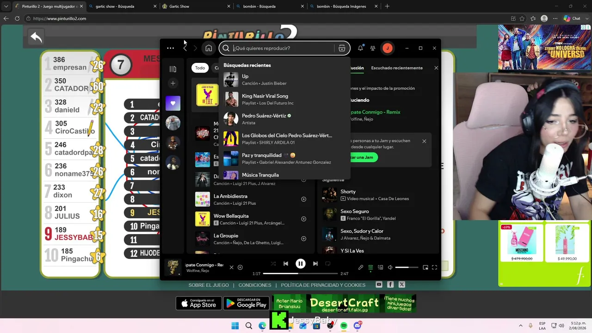Toggle shuffle in Spotify player

coord(273,264)
